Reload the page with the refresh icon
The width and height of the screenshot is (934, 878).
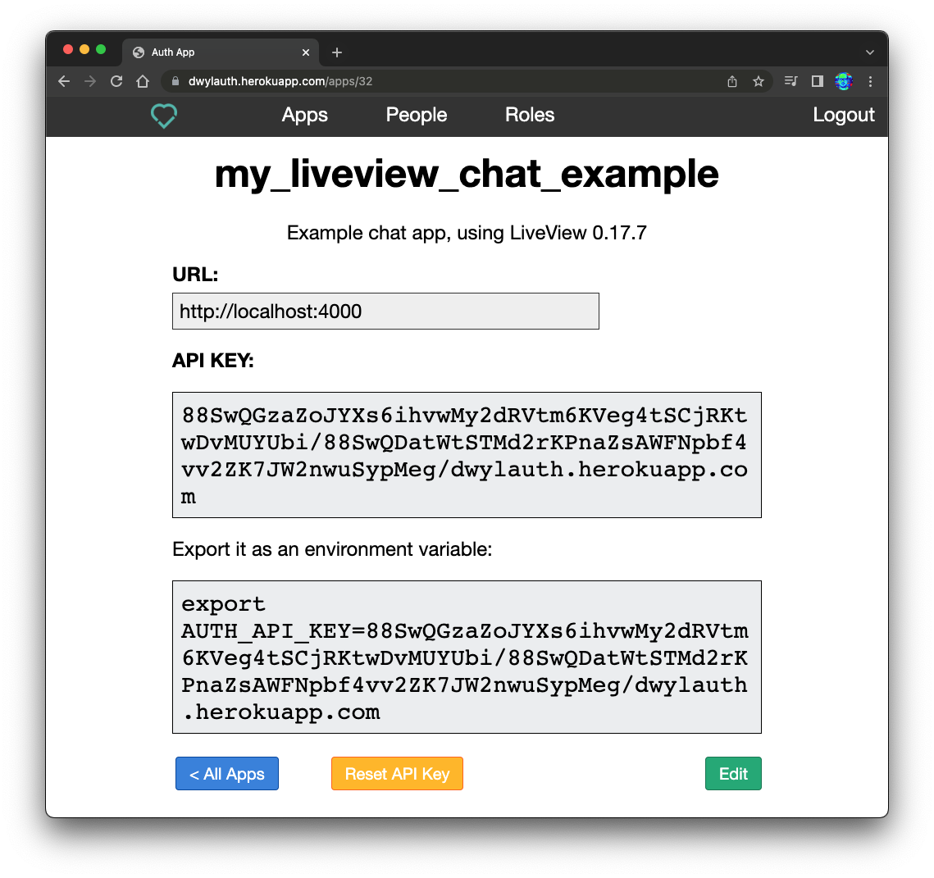tap(116, 81)
